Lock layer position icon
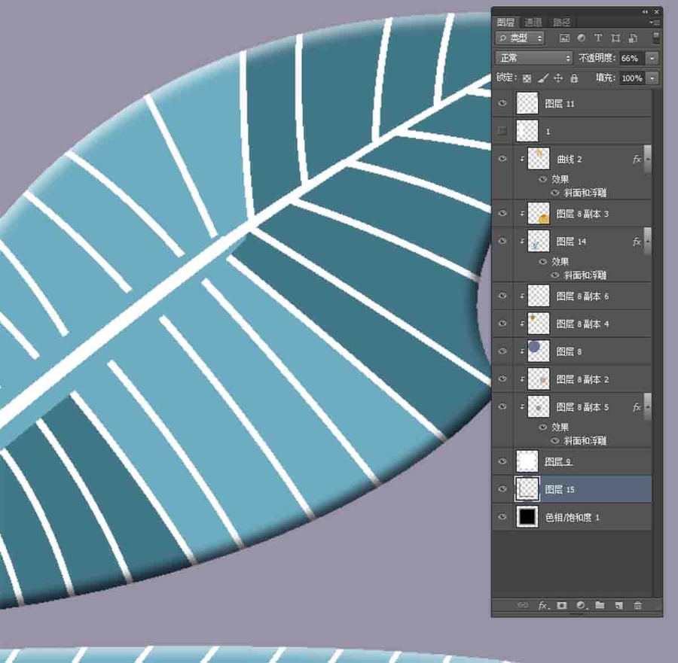Screen dimensions: 678x663 point(558,78)
